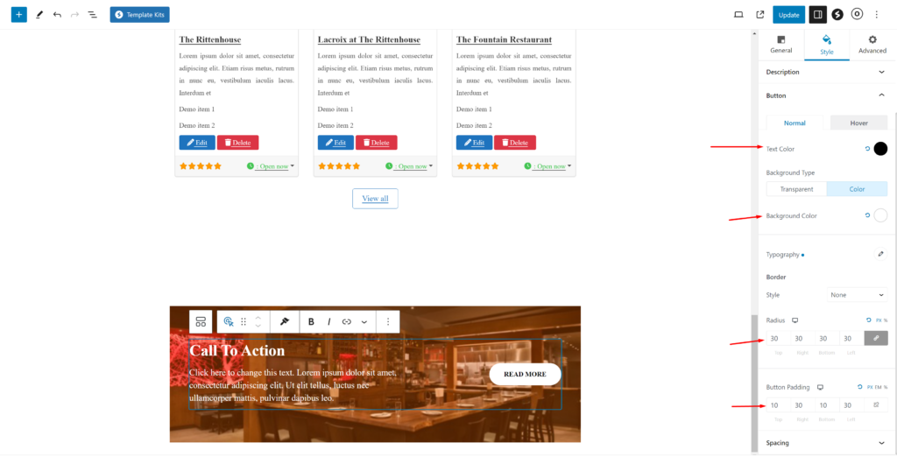The image size is (897, 457).
Task: Click the Update button
Action: coord(789,15)
